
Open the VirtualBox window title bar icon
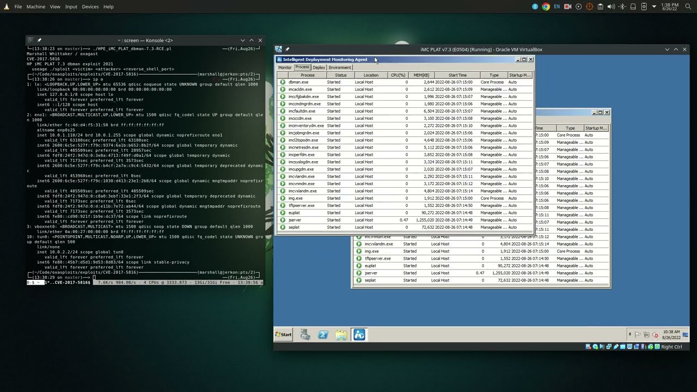click(278, 49)
